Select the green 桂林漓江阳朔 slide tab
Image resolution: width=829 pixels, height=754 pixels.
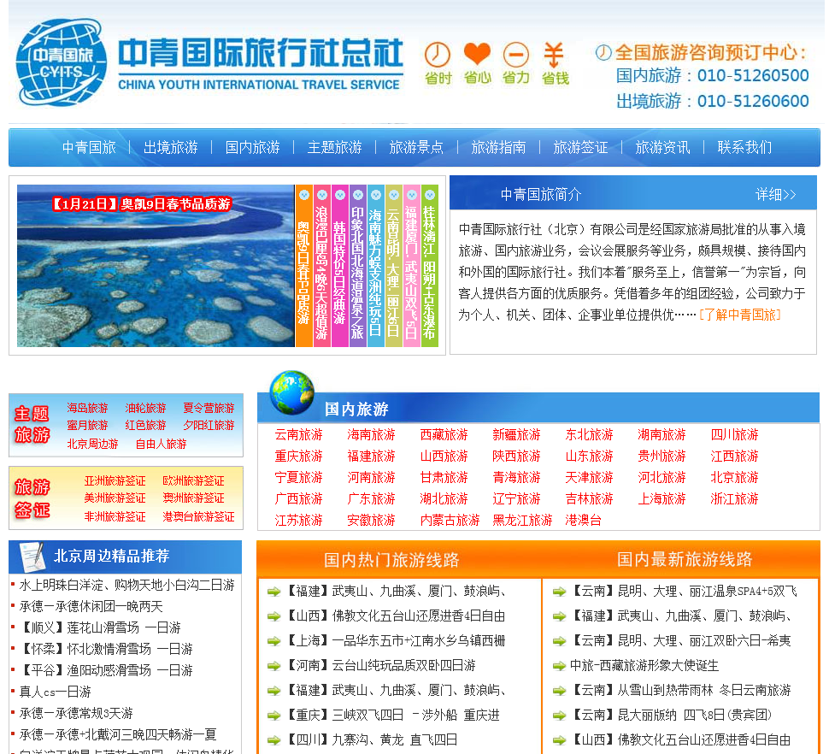pos(429,265)
